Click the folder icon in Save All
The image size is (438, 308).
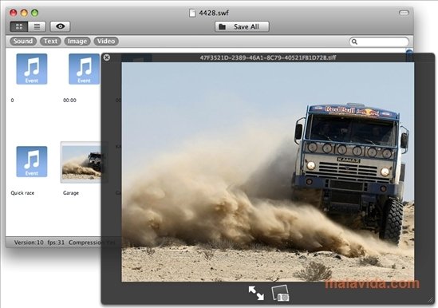[223, 27]
